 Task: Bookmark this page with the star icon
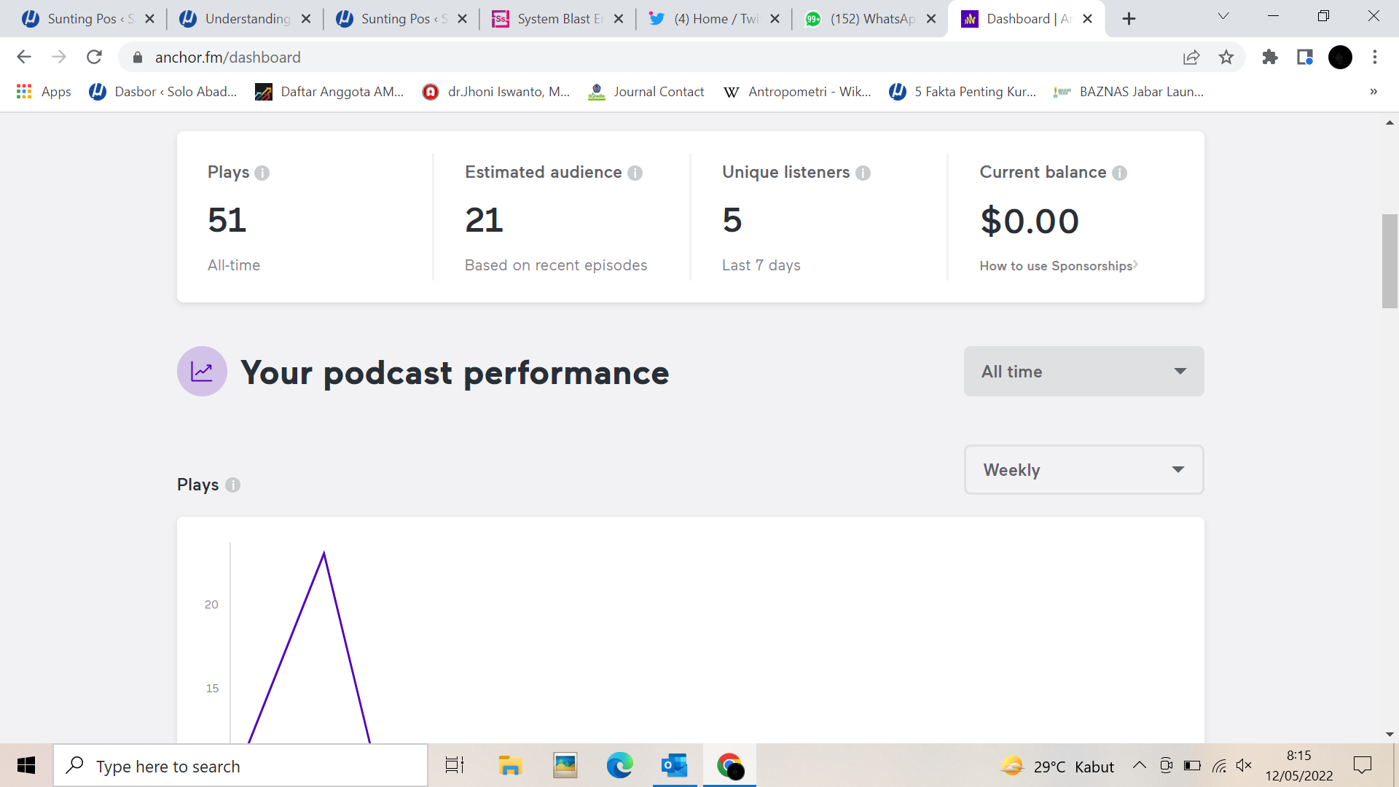pyautogui.click(x=1226, y=57)
